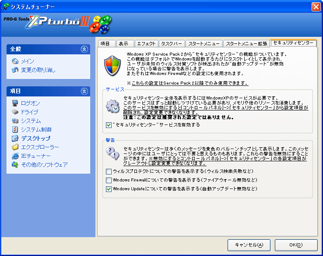The height and width of the screenshot is (256, 323).
Task: Go to システム制御 section
Action: [36, 130]
